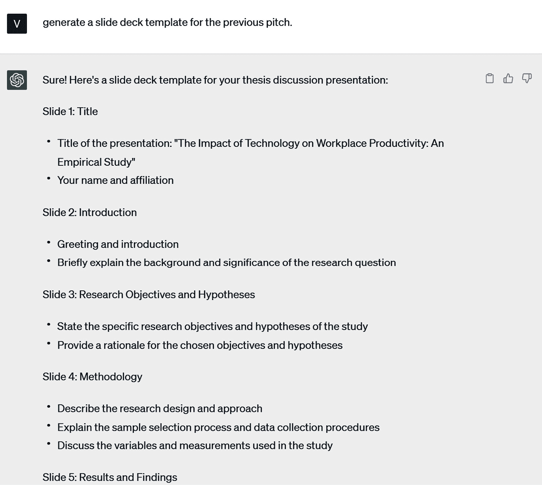Viewport: 542px width, 485px height.
Task: Click 'Slide 3: Research Objectives and Hypotheses' heading
Action: pyautogui.click(x=149, y=295)
